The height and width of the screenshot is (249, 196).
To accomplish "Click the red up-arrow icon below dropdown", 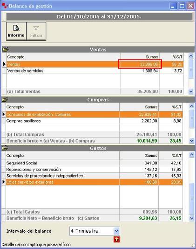I will coord(116,239).
